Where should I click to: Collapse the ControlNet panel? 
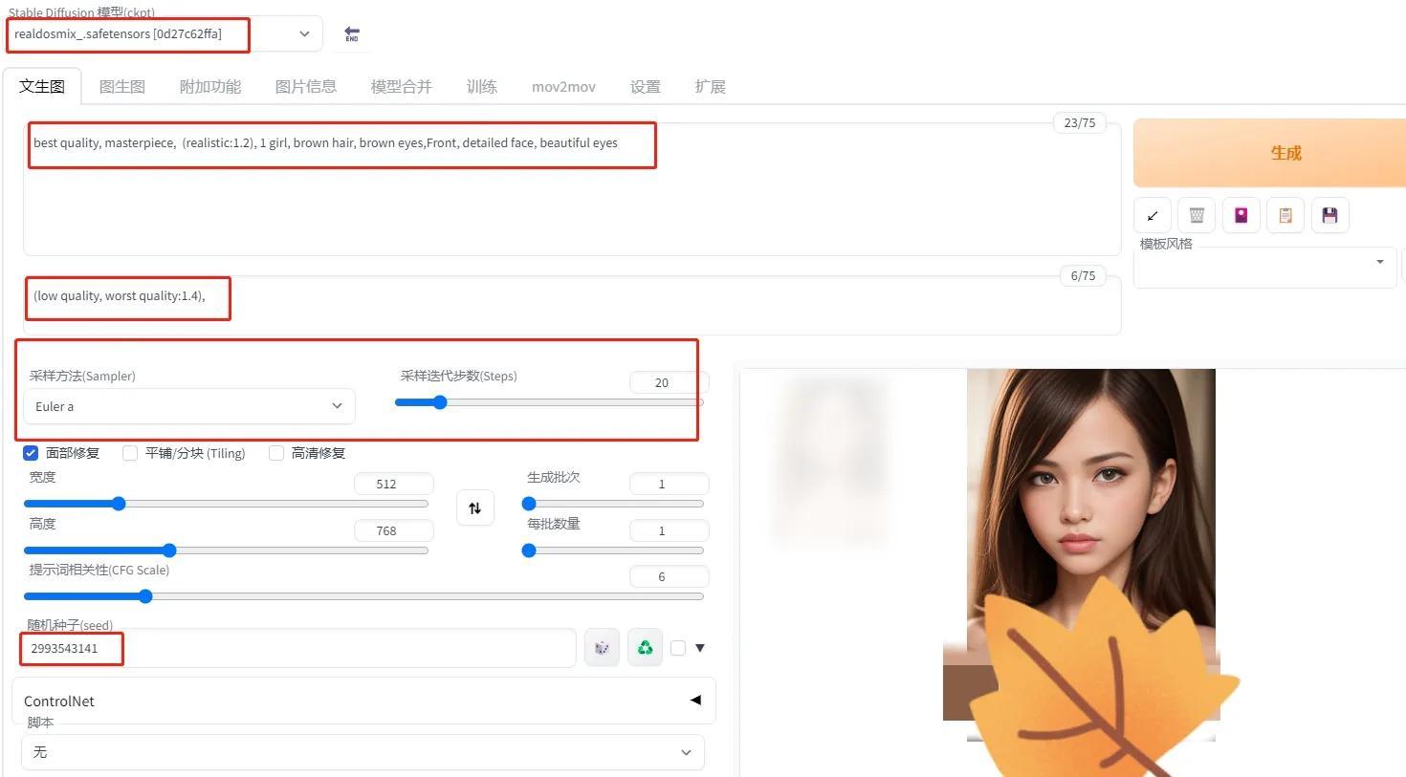tap(694, 700)
